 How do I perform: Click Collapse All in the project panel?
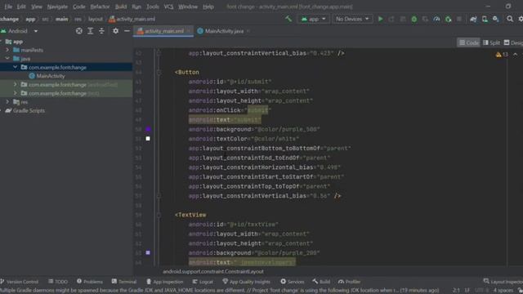click(101, 31)
